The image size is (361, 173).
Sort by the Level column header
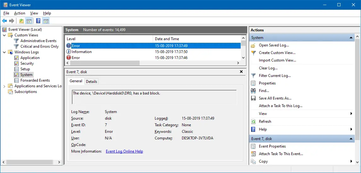(109, 39)
